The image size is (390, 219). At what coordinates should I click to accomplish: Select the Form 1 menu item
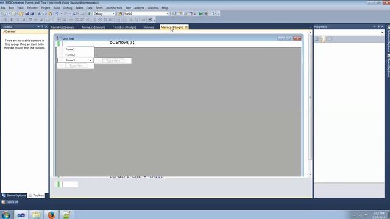click(x=76, y=50)
